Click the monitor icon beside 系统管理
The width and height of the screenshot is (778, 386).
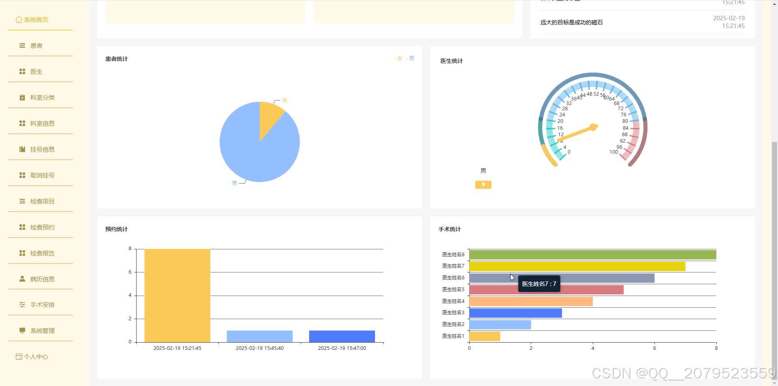click(x=22, y=330)
